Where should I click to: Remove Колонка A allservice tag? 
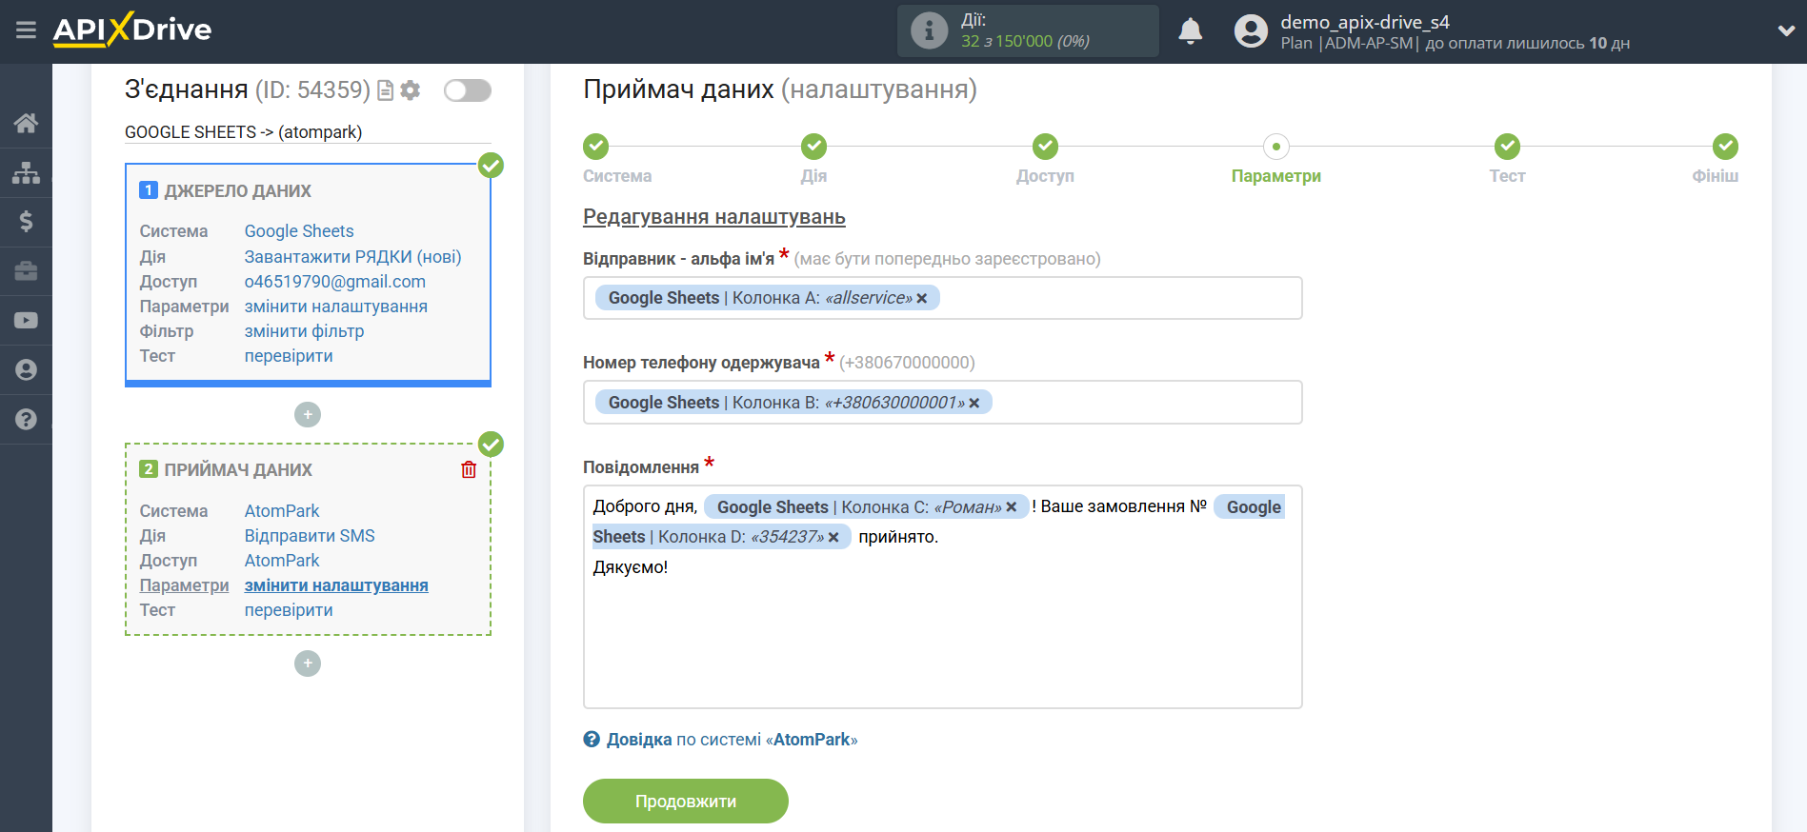click(x=921, y=299)
